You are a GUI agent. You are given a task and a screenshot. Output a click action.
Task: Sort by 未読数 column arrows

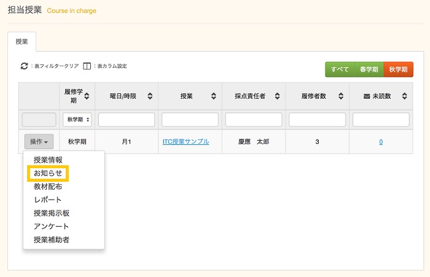point(404,96)
